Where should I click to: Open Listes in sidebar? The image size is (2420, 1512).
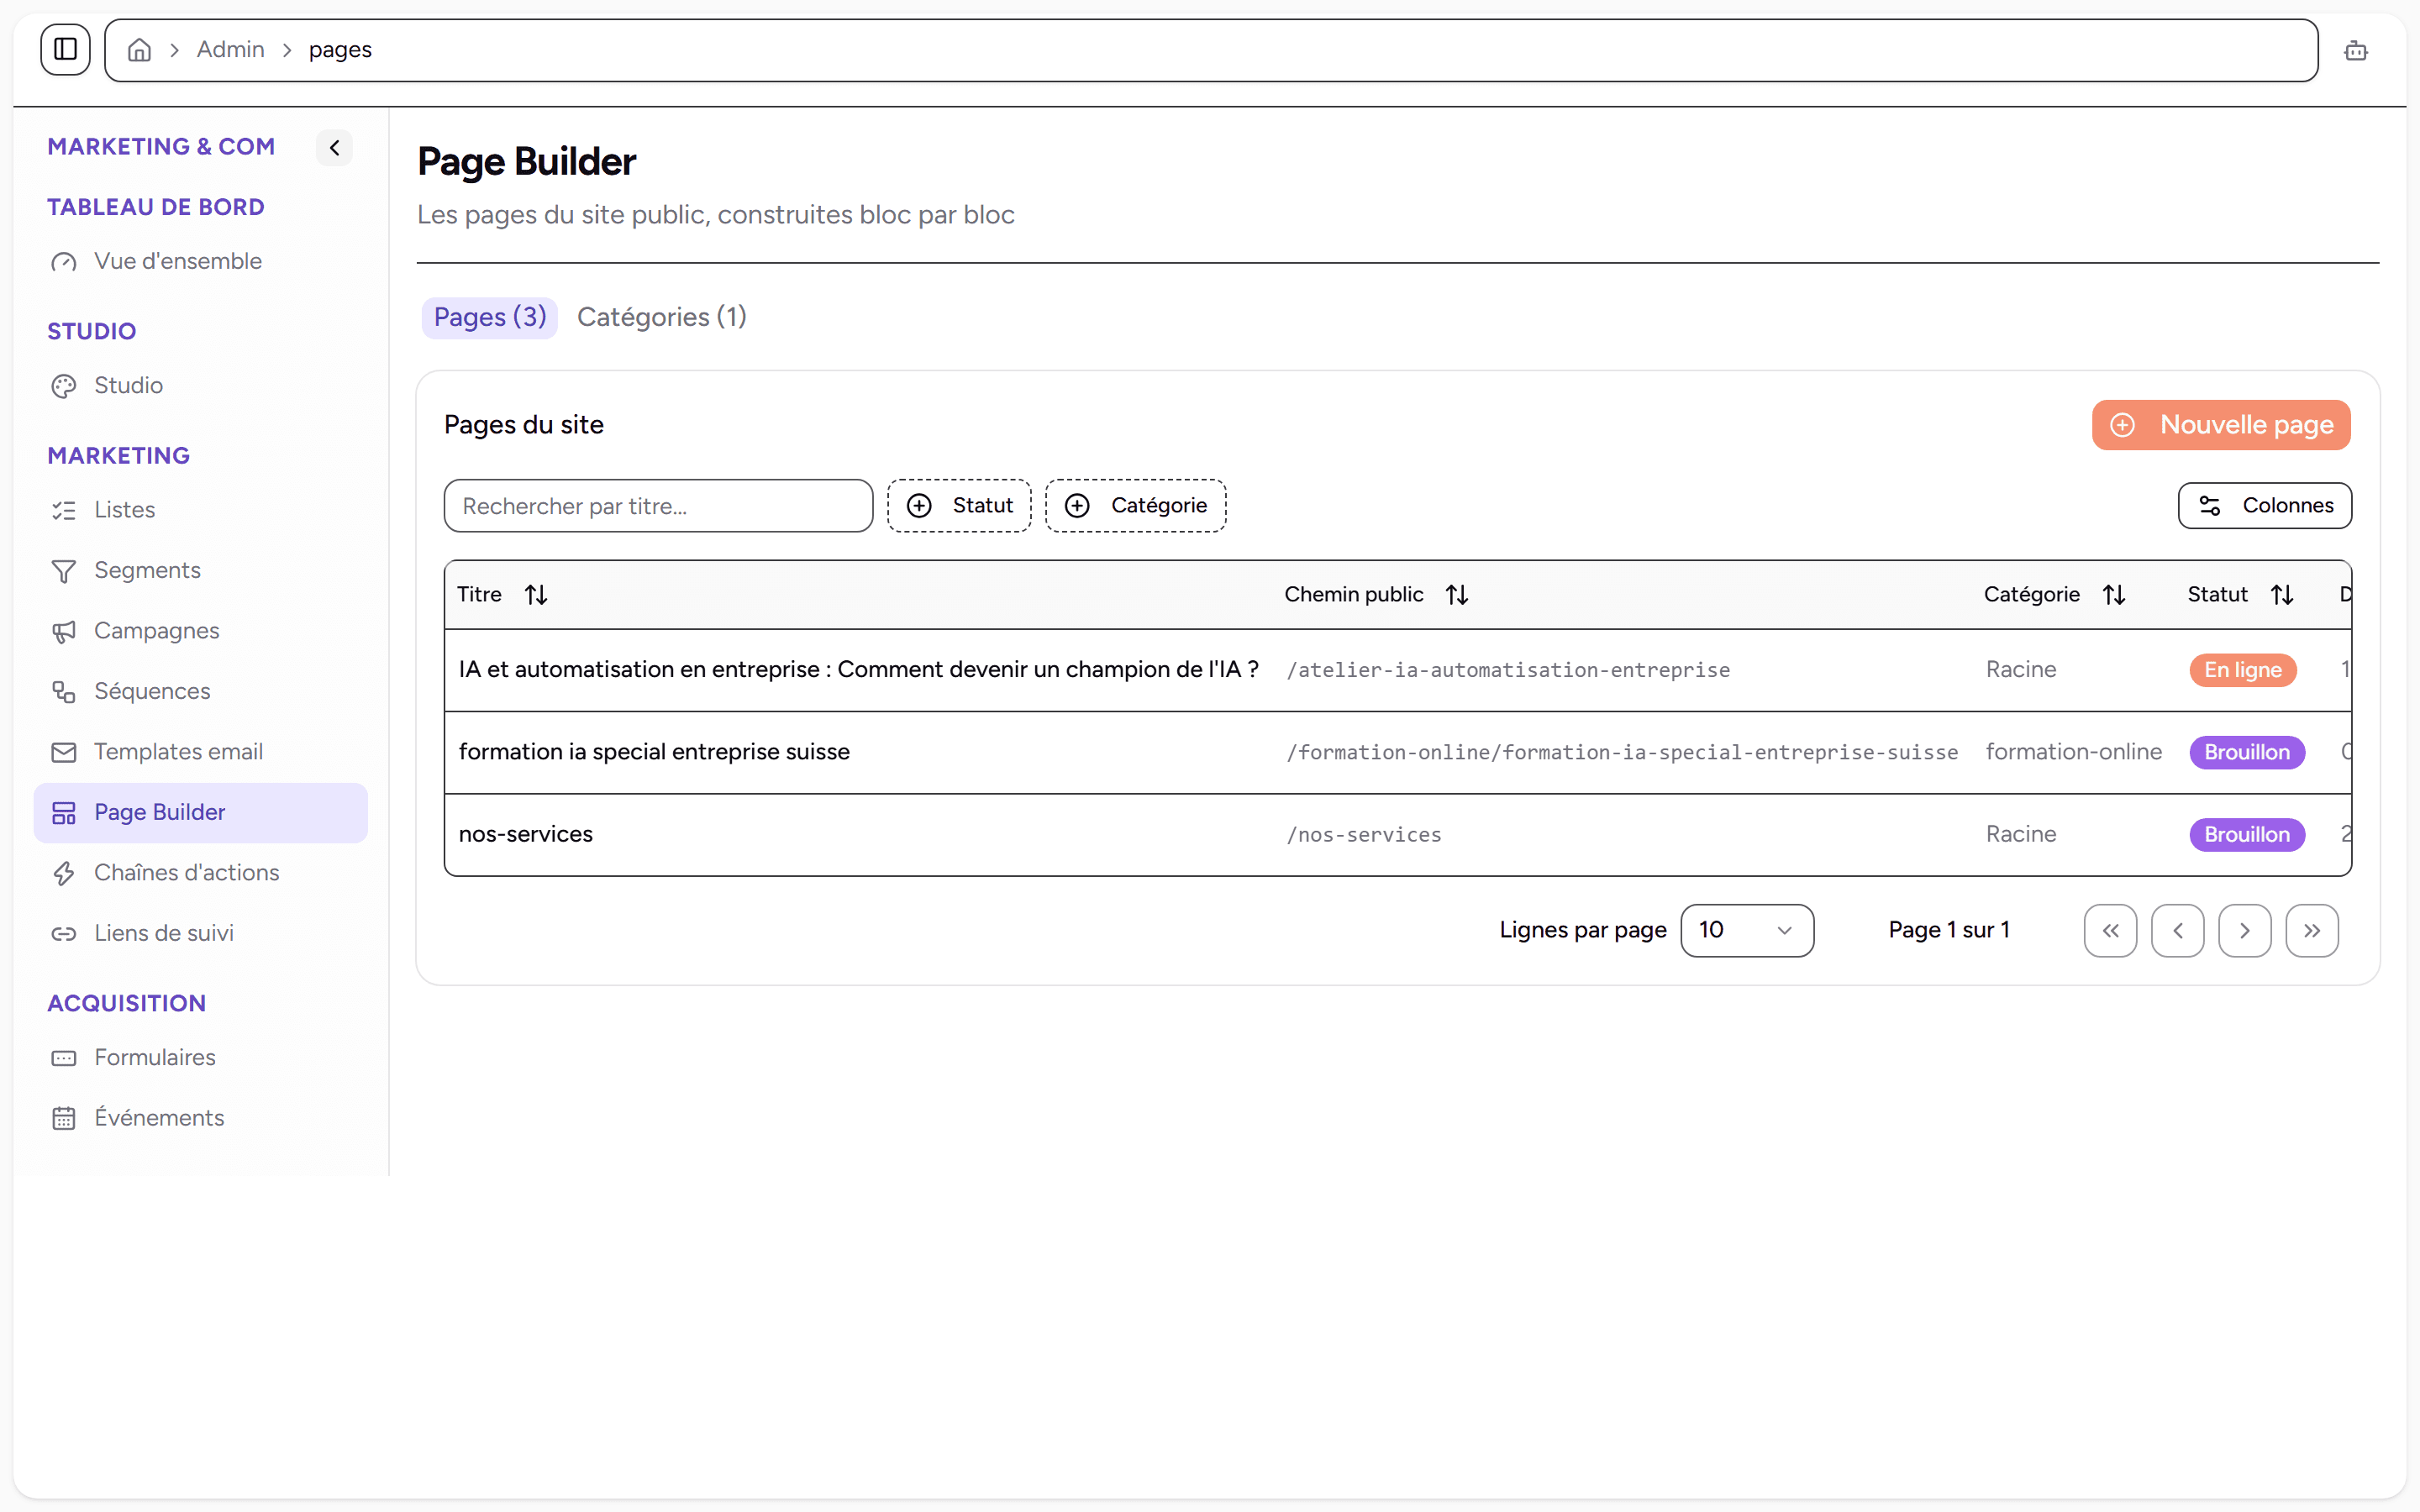coord(200,510)
